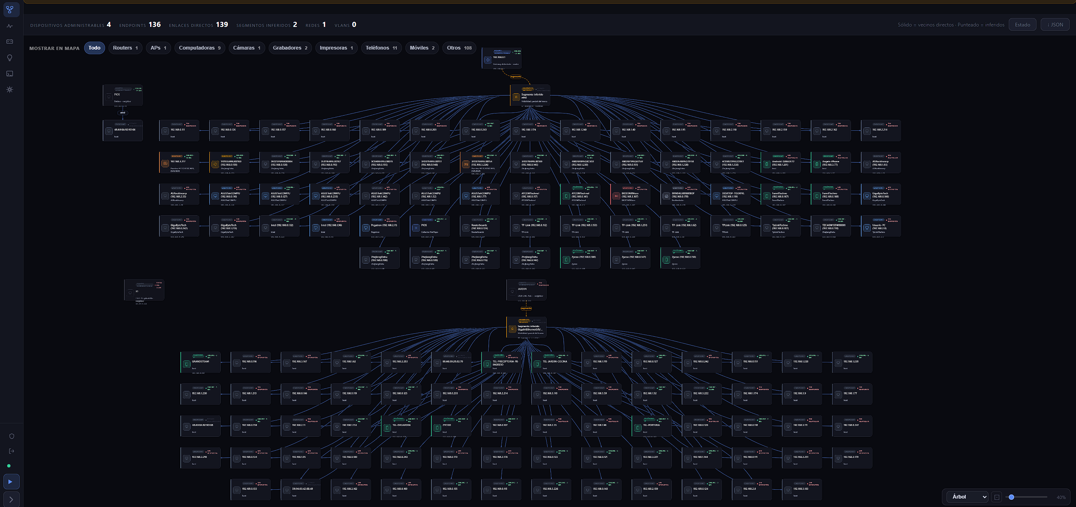Click the zoom level slider handle
The width and height of the screenshot is (1076, 507).
coord(1012,497)
